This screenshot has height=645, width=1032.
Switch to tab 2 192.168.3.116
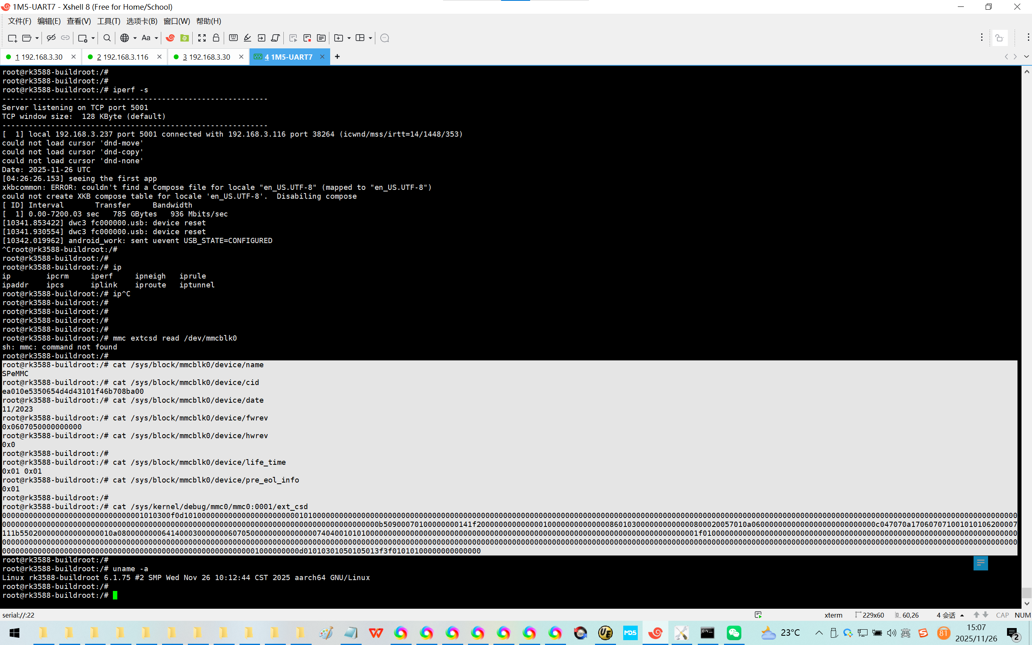(123, 57)
